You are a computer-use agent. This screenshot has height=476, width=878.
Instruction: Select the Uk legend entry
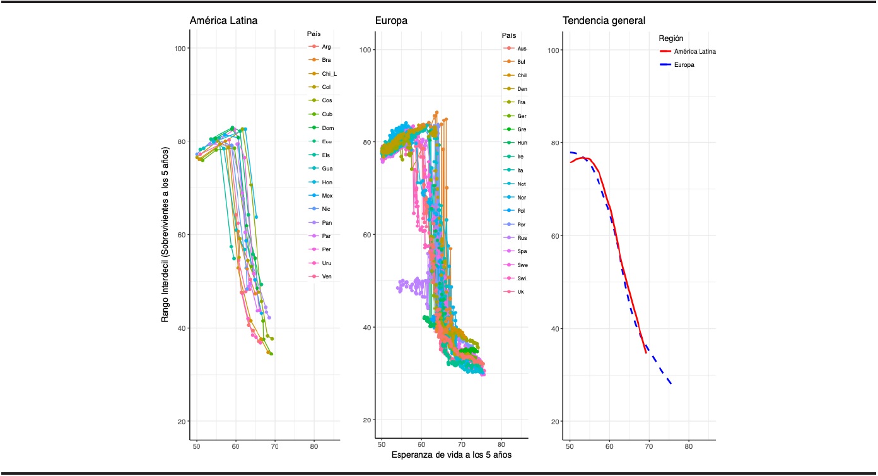tap(520, 292)
